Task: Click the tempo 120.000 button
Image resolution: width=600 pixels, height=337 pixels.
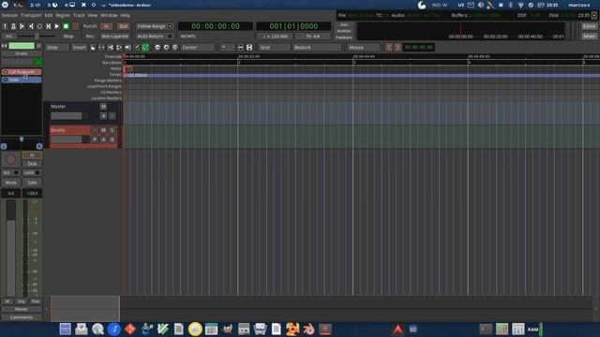Action: (x=275, y=37)
